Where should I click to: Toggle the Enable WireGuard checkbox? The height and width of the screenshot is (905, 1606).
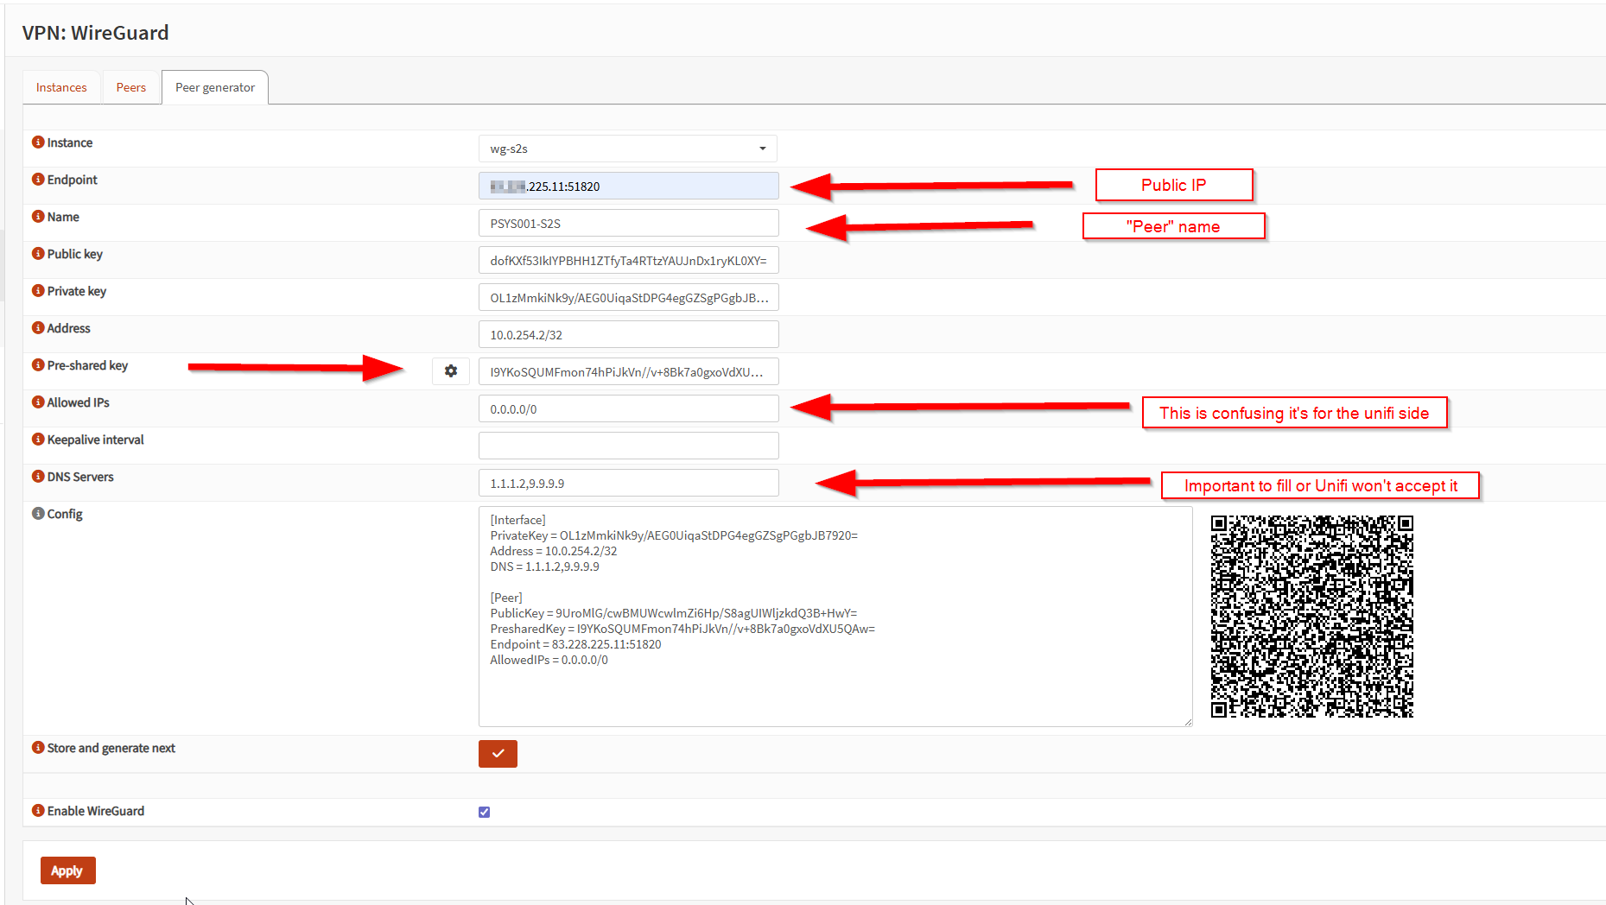point(484,812)
